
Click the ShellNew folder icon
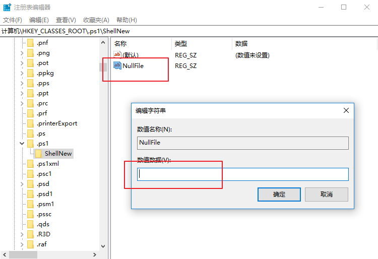[38, 154]
